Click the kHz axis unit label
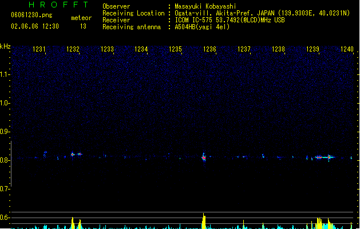360x229 pixels. [x=5, y=46]
